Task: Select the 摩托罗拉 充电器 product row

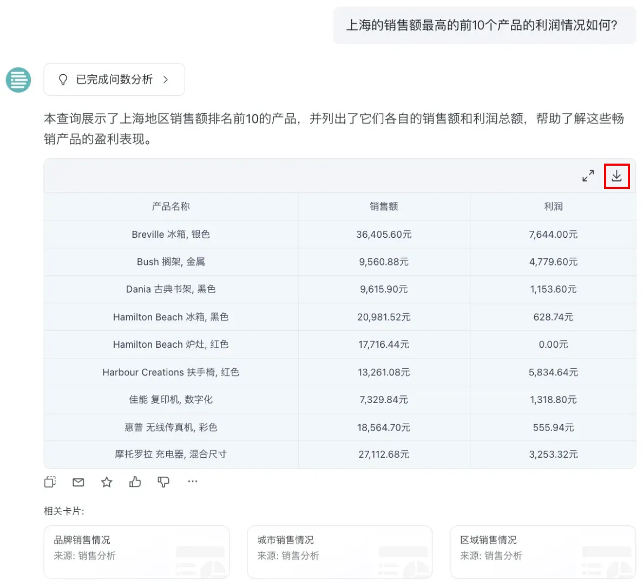Action: [x=171, y=454]
